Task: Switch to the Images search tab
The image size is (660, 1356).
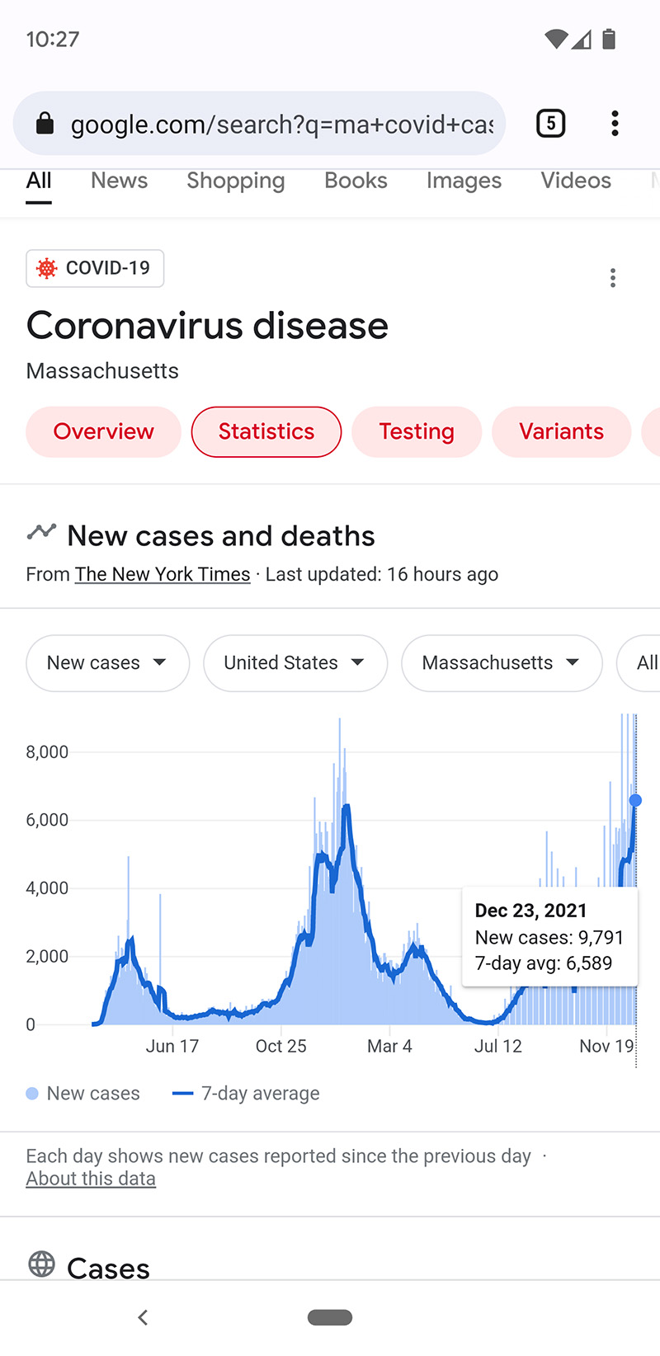Action: tap(464, 181)
